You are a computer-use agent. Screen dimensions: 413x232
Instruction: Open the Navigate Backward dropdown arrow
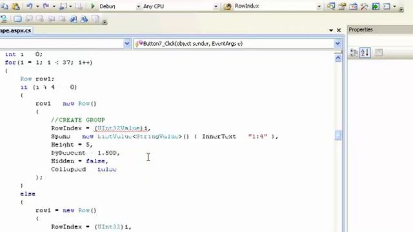tap(70, 6)
